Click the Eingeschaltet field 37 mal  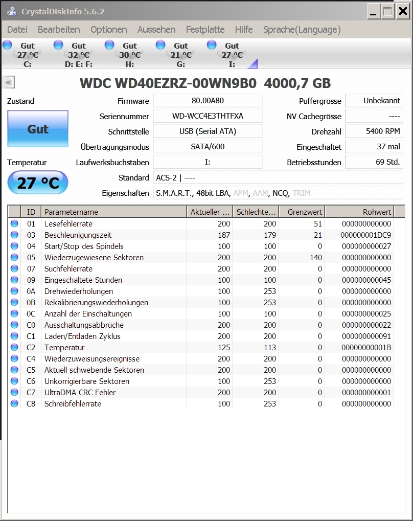coord(374,147)
